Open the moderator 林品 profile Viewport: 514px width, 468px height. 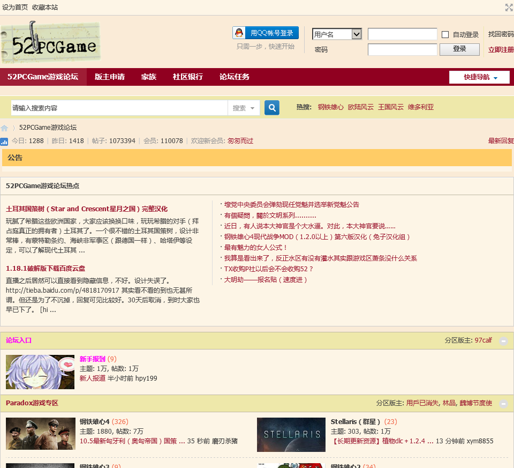(449, 403)
